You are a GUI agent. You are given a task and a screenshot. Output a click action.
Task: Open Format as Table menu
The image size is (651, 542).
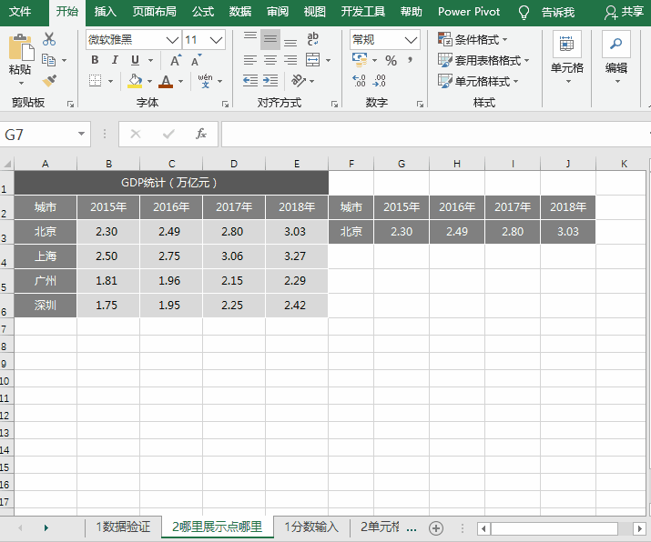coord(483,61)
